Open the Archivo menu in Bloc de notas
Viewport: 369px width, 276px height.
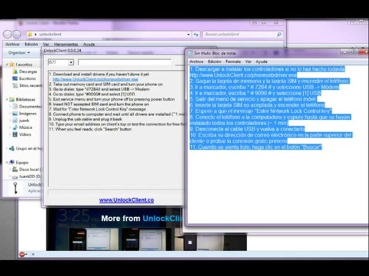pos(196,61)
